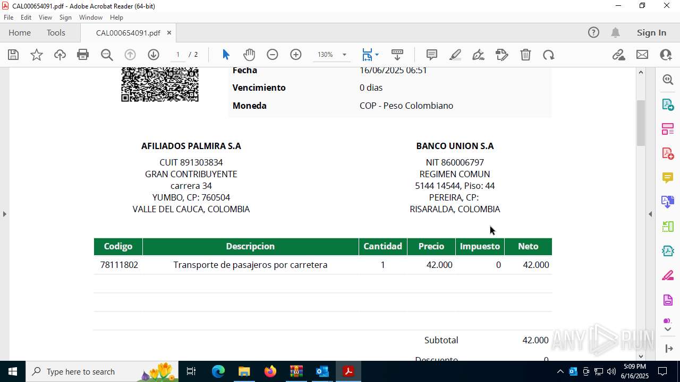
Task: Bookmark the file with the star icon
Action: (x=37, y=55)
